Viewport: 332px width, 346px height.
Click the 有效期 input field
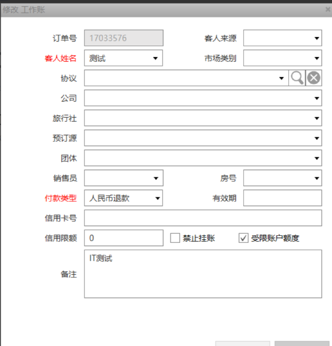coord(282,198)
